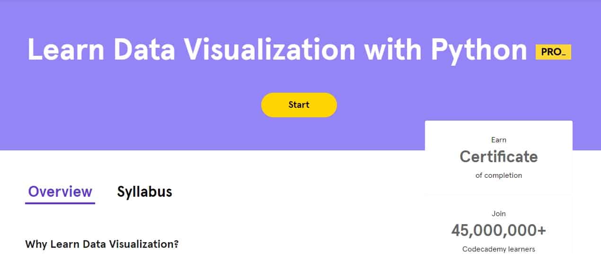
Task: Click the Start button label text
Action: pyautogui.click(x=299, y=105)
